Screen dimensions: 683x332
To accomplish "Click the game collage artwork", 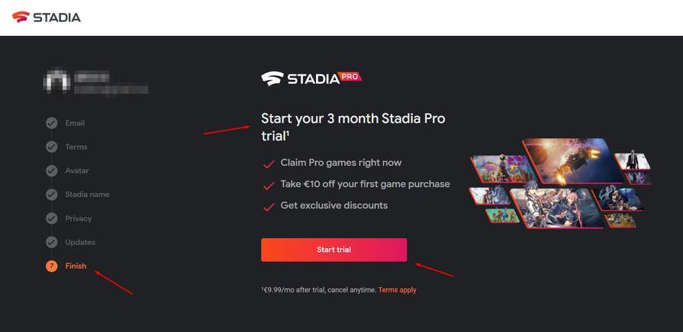I will (560, 183).
